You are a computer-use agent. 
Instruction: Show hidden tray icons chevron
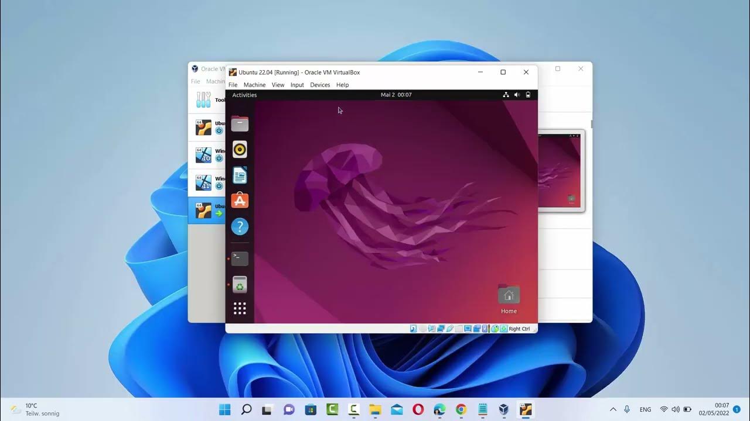coord(613,409)
